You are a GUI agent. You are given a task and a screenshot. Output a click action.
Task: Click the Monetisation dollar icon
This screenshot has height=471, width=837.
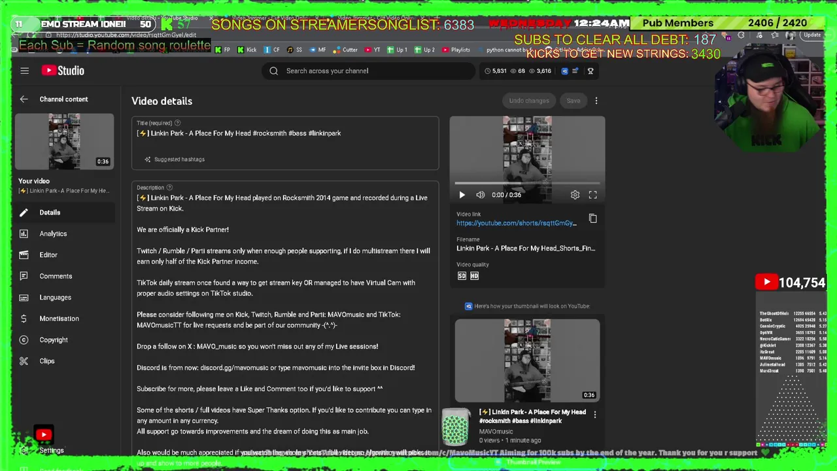24,319
